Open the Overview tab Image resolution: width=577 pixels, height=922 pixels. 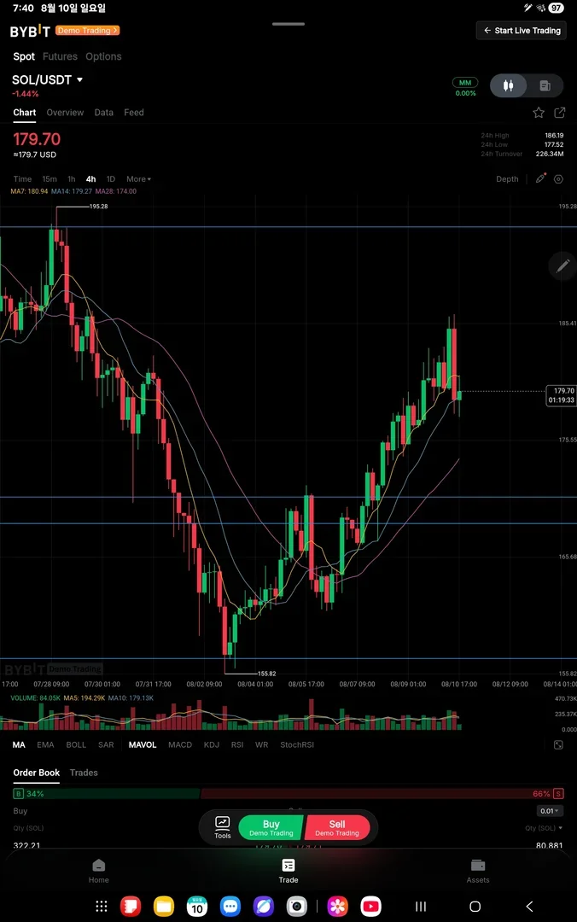65,113
